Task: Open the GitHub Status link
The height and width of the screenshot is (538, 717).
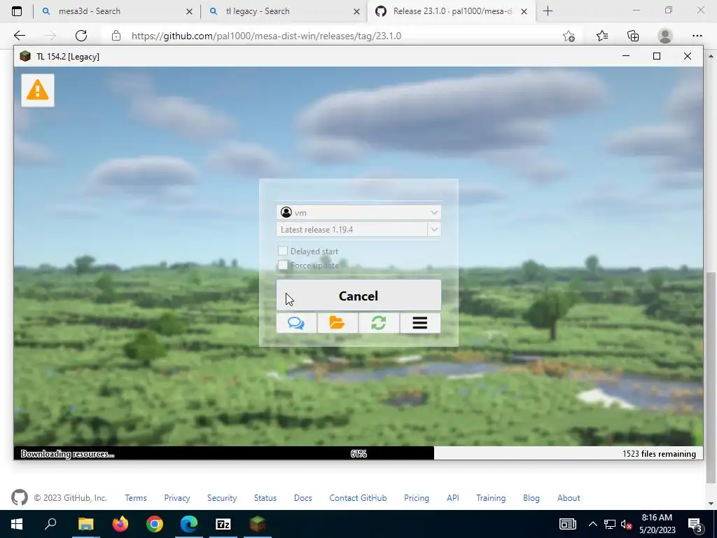Action: 265,498
